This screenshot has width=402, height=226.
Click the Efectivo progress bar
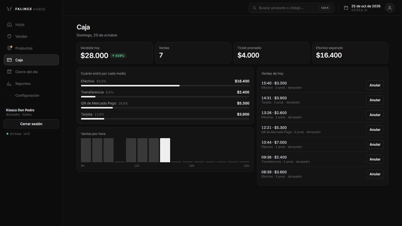coord(165,85)
